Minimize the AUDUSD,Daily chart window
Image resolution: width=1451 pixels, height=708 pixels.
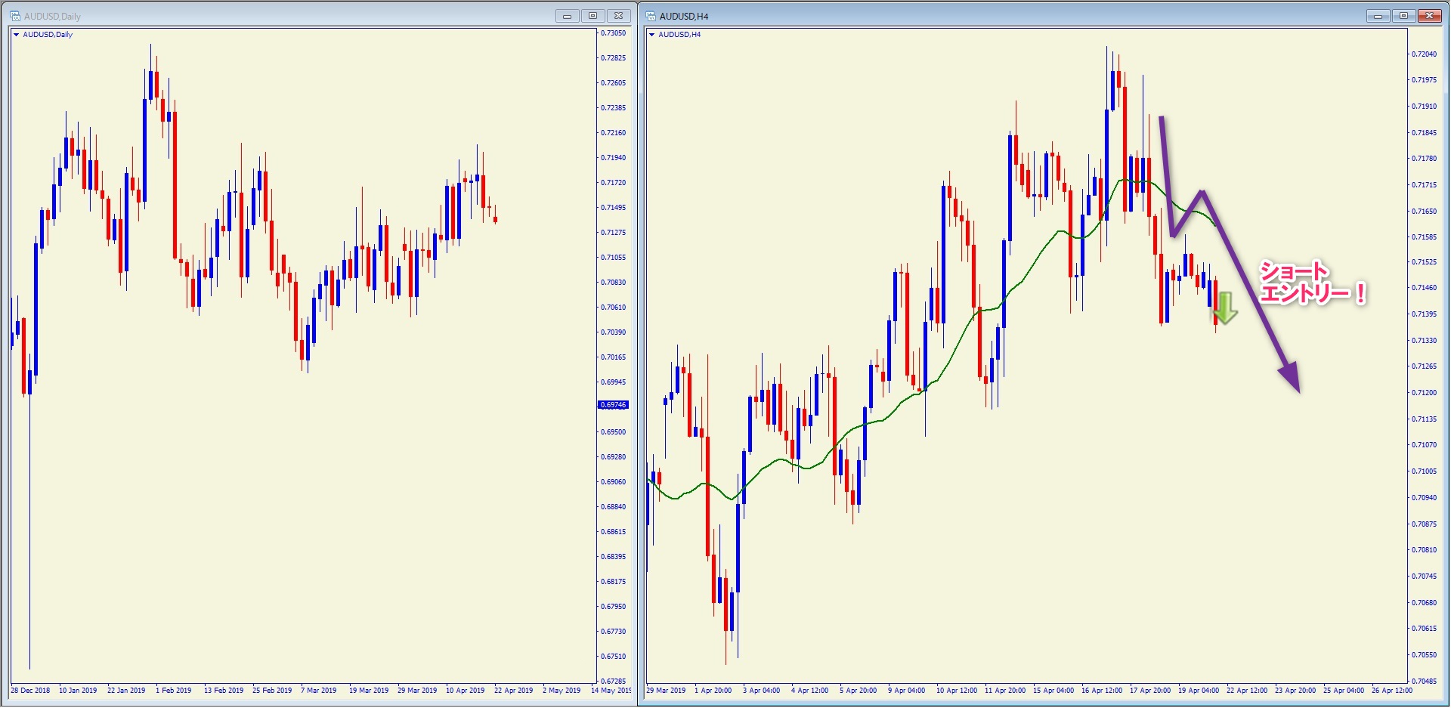click(x=567, y=16)
